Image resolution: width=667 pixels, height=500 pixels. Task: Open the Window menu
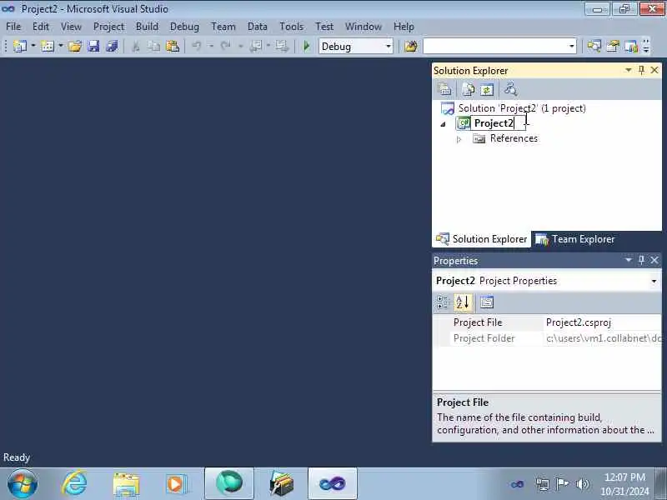[364, 27]
